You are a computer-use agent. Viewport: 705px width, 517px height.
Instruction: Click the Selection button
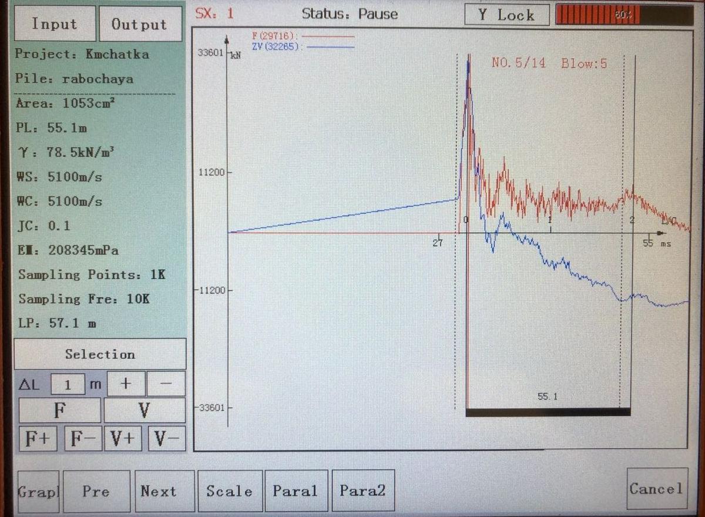click(100, 354)
